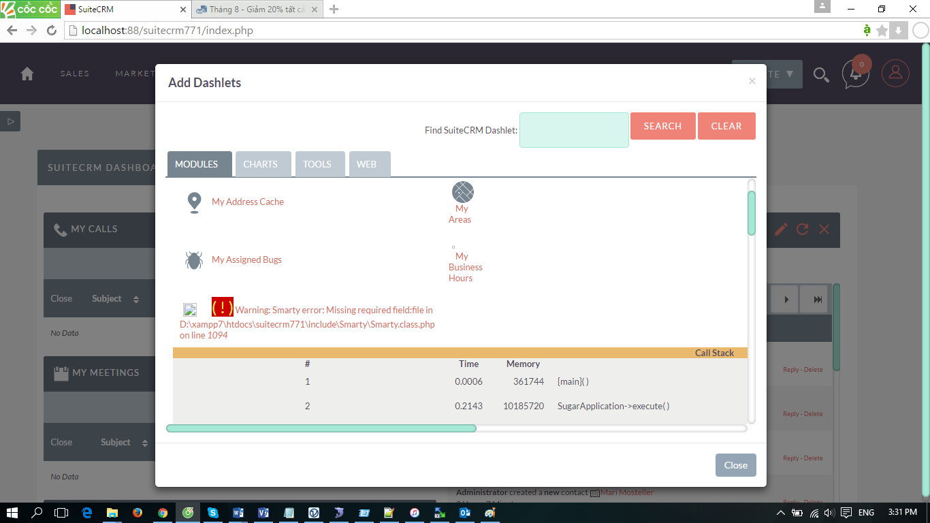Open the notifications bell icon
The width and height of the screenshot is (930, 523).
(856, 74)
